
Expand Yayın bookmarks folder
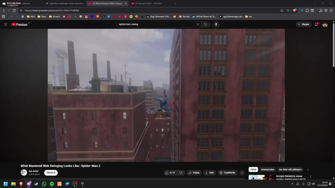(x=42, y=16)
